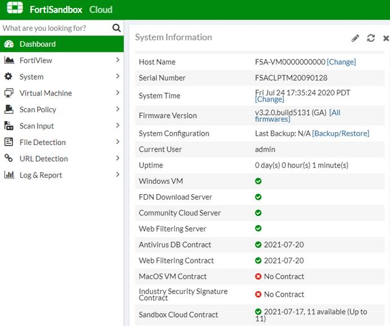
Task: Select serial number FSACLPTM20090128
Action: (291, 78)
